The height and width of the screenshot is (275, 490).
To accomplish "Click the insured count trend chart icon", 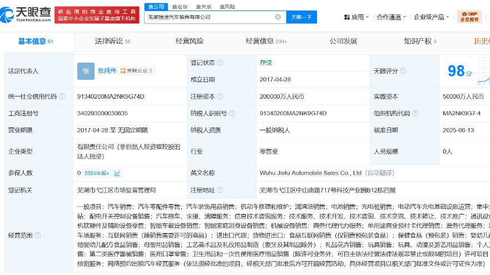I will pos(117,173).
